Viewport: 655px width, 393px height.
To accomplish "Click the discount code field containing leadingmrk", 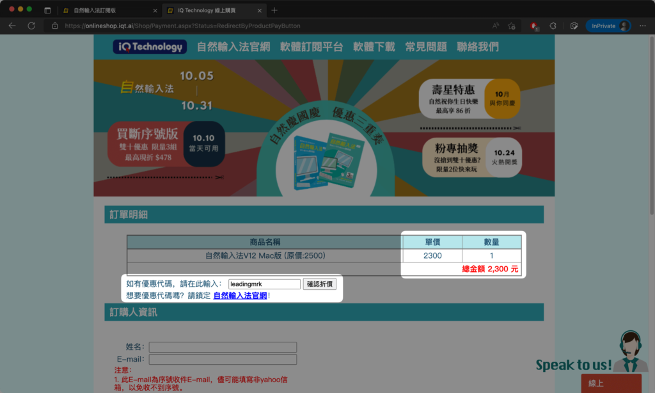I will [264, 284].
